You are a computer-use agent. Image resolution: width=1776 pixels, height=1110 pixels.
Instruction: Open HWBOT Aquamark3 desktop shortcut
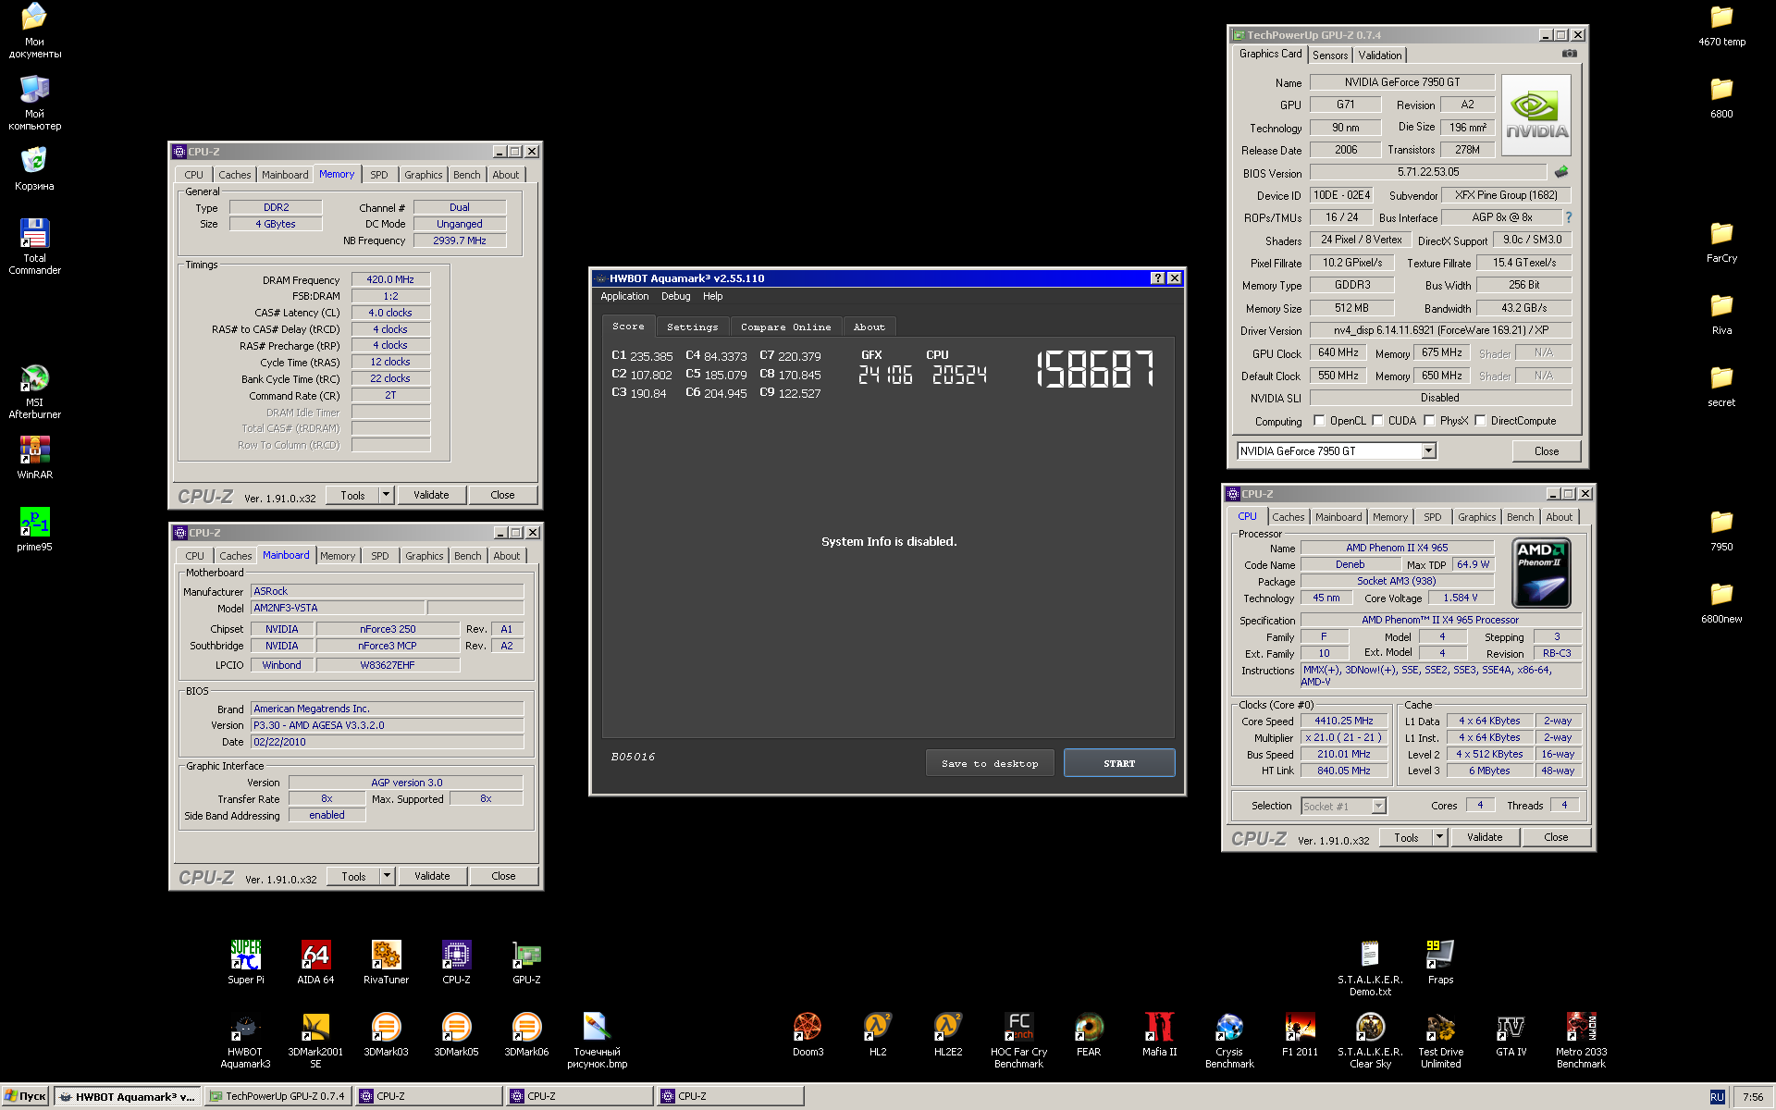246,1040
